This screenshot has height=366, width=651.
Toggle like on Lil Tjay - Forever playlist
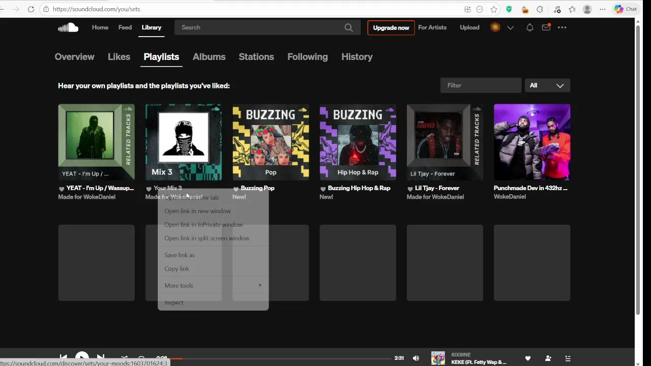tap(410, 189)
